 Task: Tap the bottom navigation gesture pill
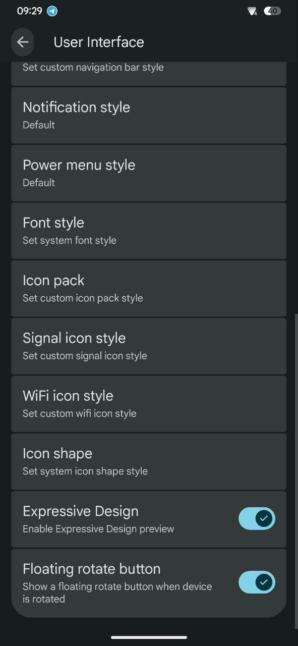149,637
